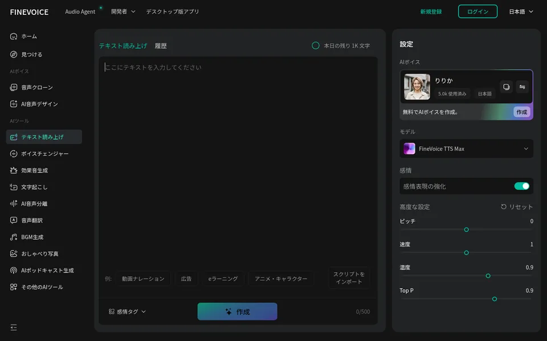Screen dimensions: 547x341
Task: Select テキスト読み上げ sidebar icon
Action: [x=14, y=137]
